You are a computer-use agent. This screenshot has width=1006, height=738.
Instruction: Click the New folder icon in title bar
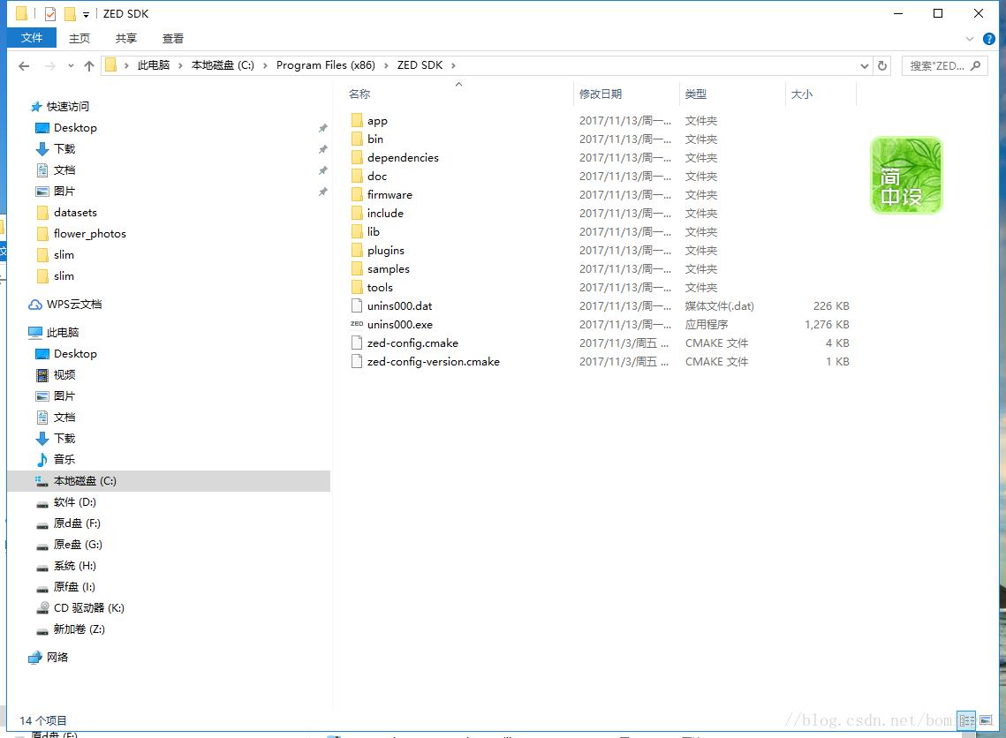point(70,13)
